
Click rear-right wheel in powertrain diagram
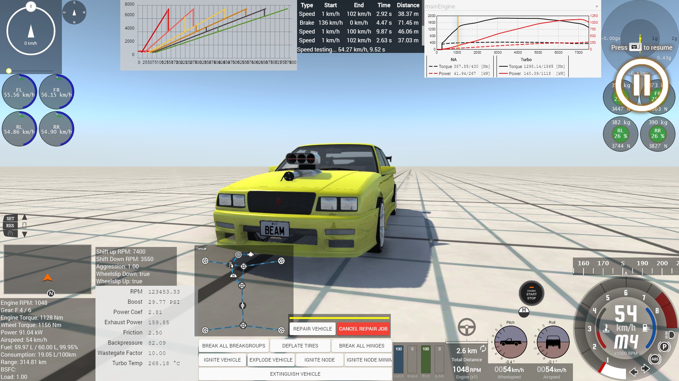[281, 330]
